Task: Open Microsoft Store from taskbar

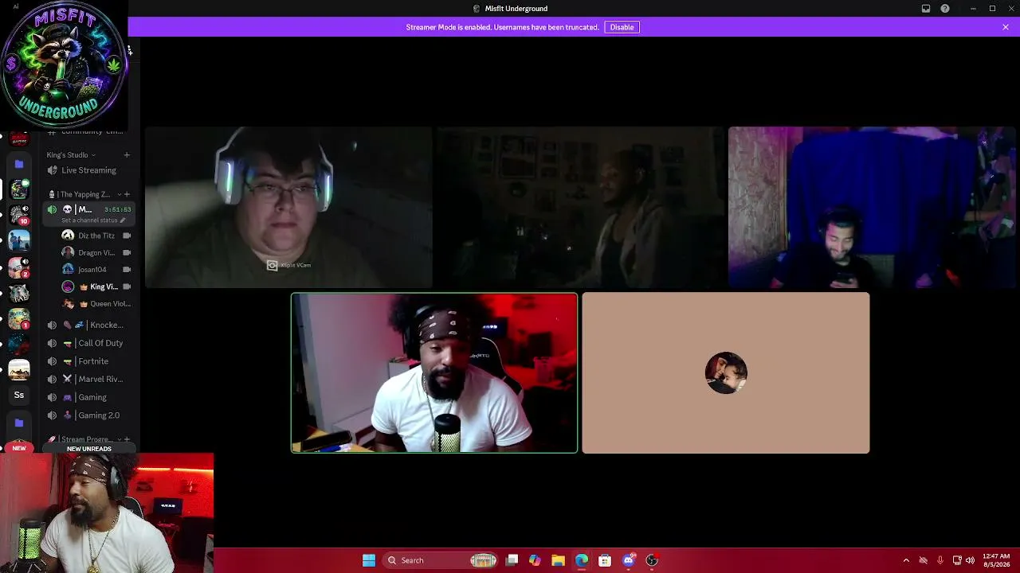Action: click(605, 560)
